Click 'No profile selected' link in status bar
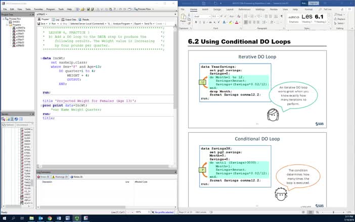The height and width of the screenshot is (222, 355). pyautogui.click(x=164, y=212)
